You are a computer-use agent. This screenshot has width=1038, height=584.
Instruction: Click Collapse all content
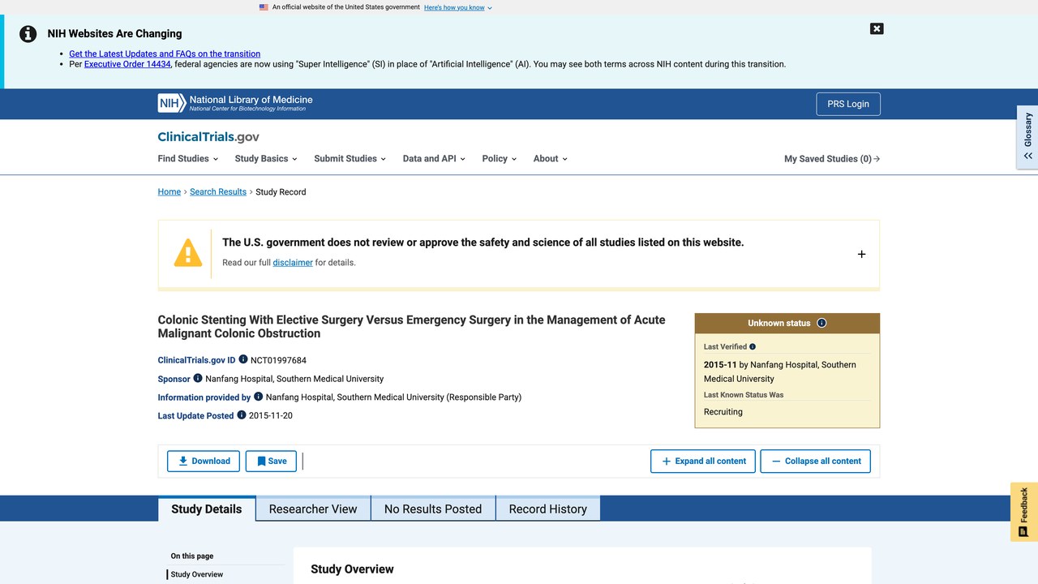tap(816, 461)
